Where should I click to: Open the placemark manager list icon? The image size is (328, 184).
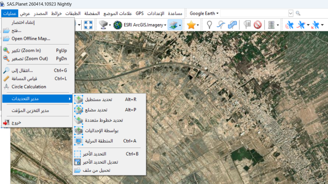247,25
